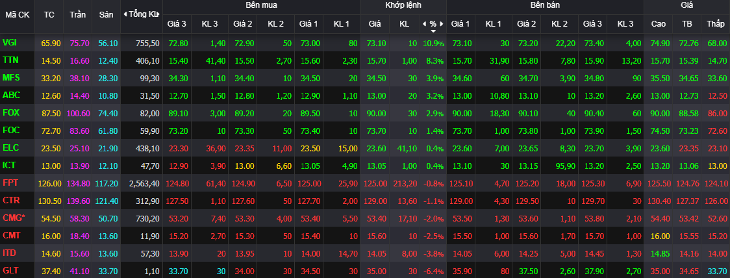The image size is (730, 278).
Task: Open the MFS stock symbol
Action: tap(10, 78)
